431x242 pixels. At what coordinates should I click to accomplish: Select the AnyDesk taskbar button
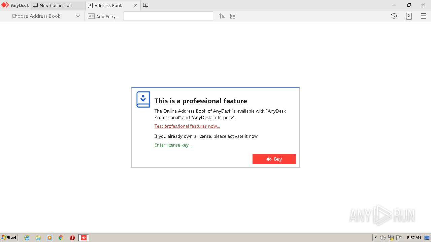(84, 238)
